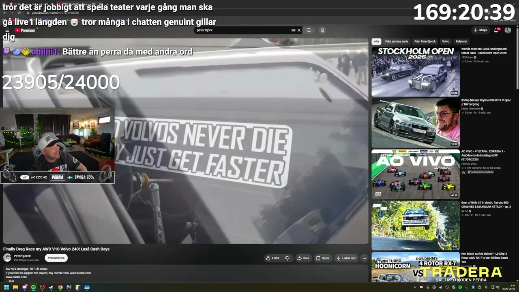Open the YouTube guide hamburger menu
Viewport: 519px width, 292px height.
point(7,30)
